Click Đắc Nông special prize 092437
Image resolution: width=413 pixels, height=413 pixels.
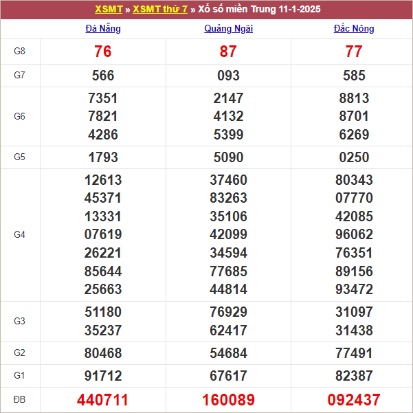tap(354, 399)
